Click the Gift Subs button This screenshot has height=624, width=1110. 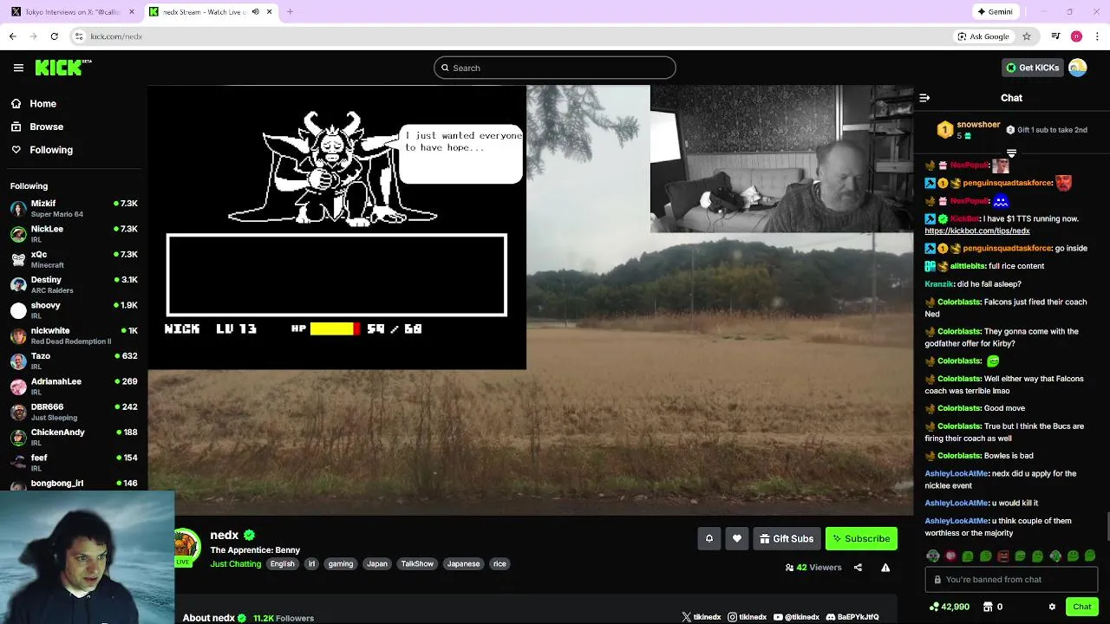(x=787, y=538)
